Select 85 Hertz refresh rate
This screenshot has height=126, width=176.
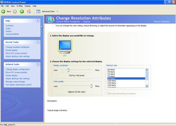pos(126,78)
